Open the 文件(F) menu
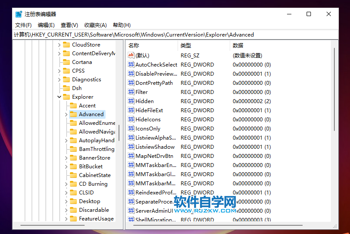350x234 pixels. tap(23, 25)
